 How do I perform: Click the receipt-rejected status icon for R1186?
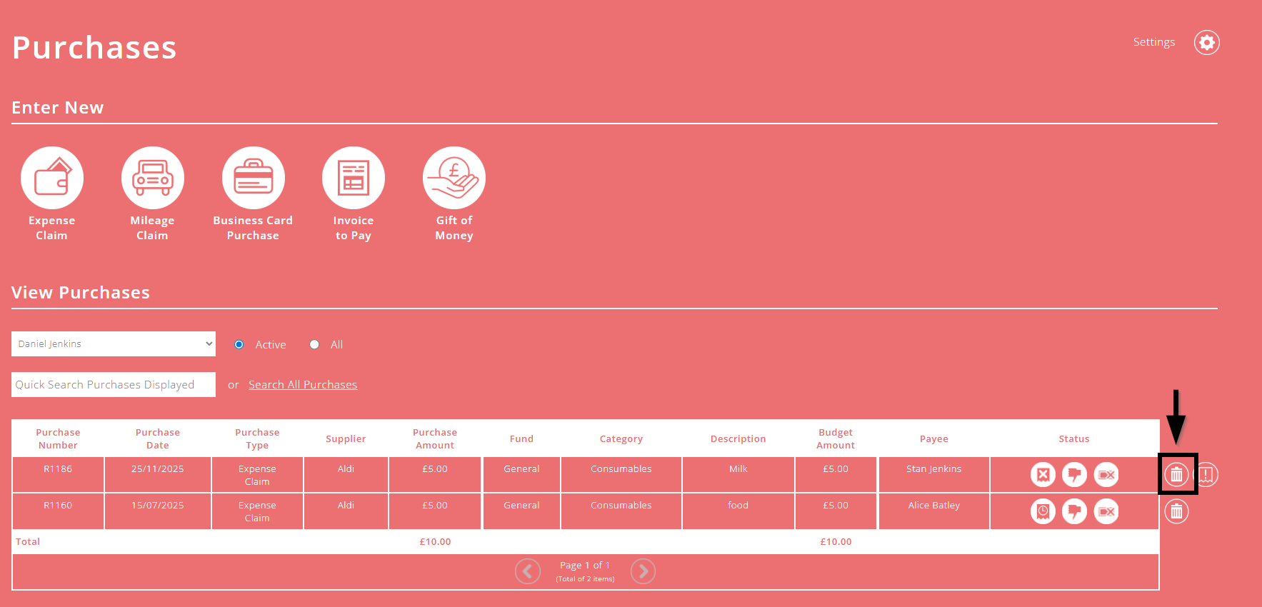coord(1043,474)
